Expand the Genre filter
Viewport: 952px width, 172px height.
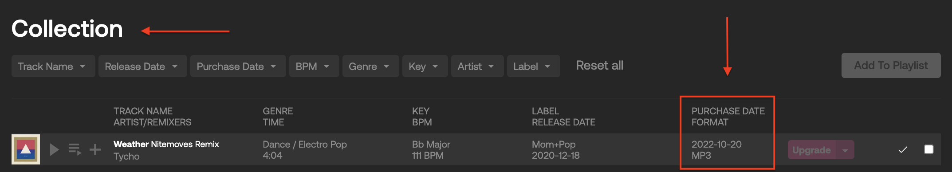tap(370, 66)
